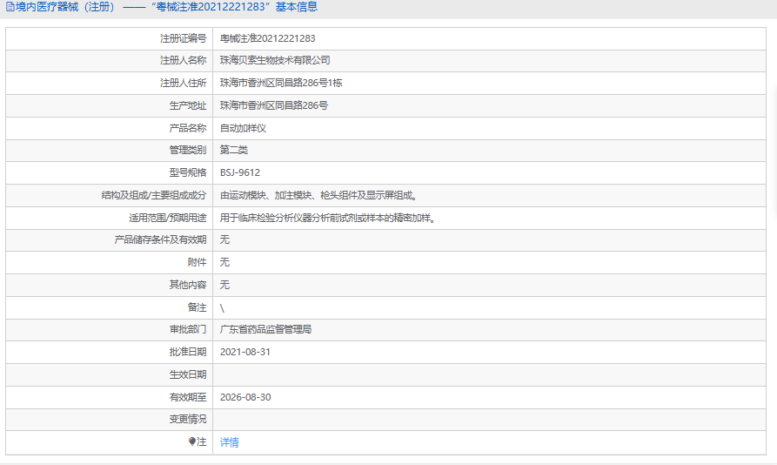Image resolution: width=777 pixels, height=465 pixels.
Task: Click the 产品储存条件及有效期 label
Action: point(160,239)
